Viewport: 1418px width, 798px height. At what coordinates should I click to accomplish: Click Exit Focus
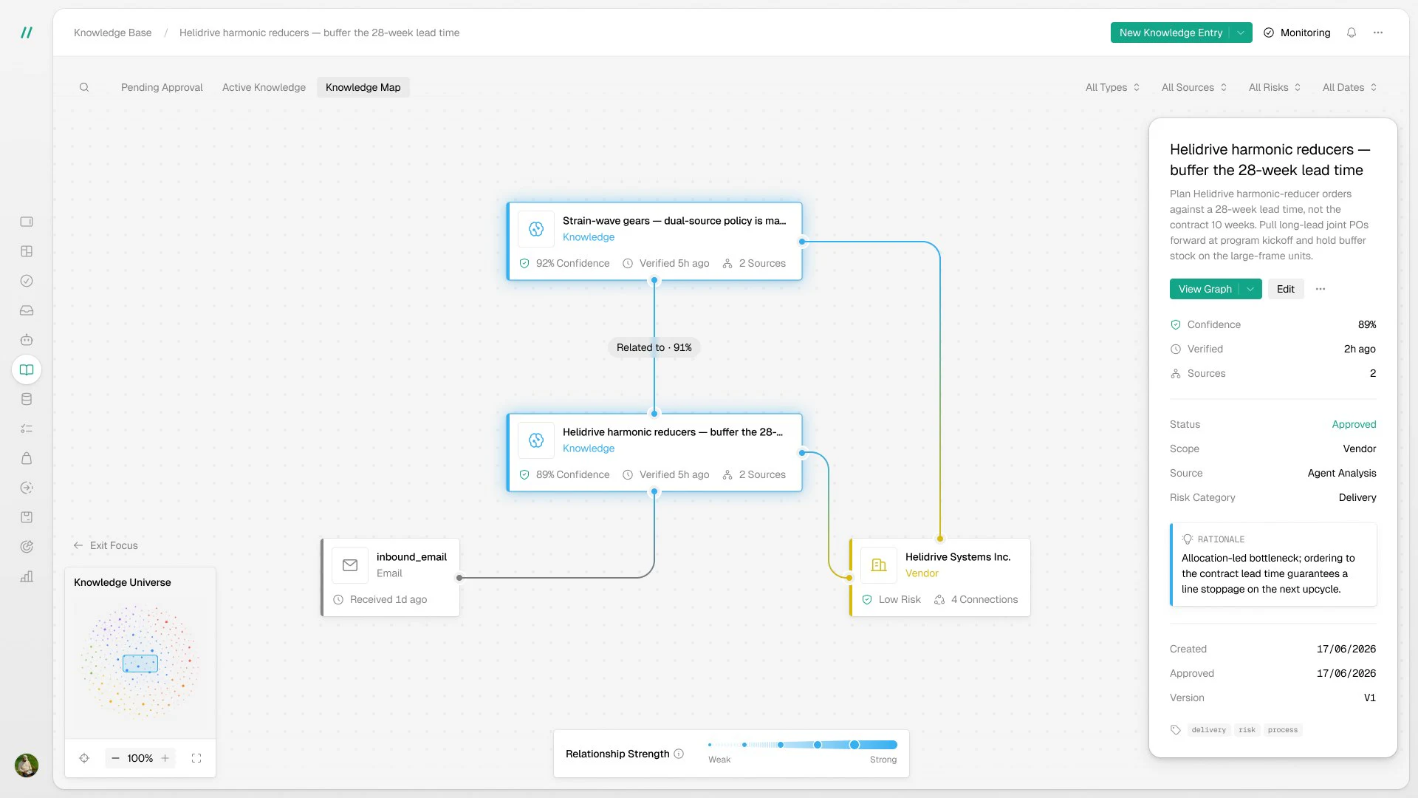(106, 545)
